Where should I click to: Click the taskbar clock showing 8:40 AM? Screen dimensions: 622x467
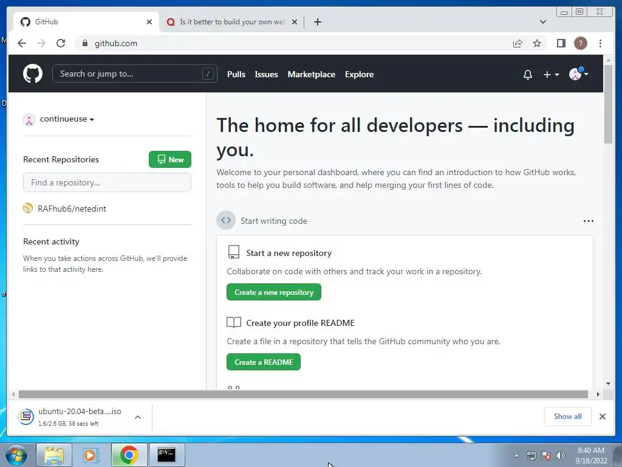591,455
